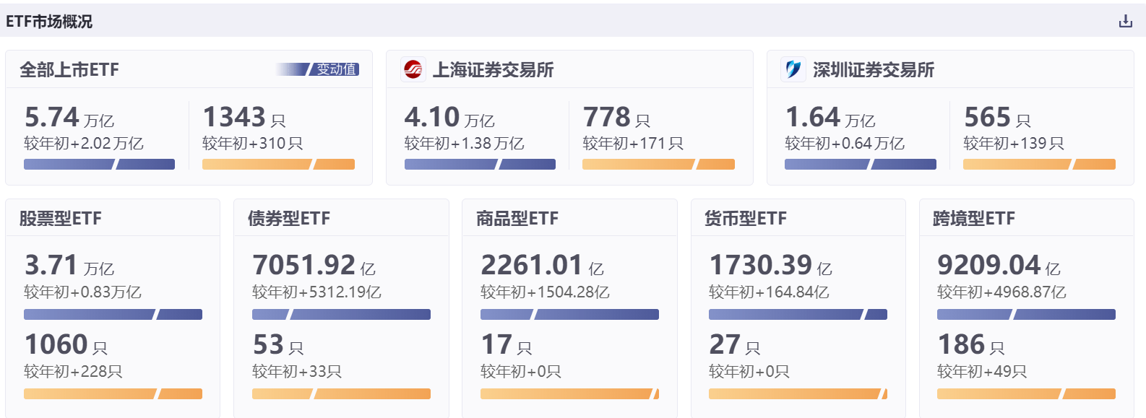Click the Shanghai Stock Exchange logo
Image resolution: width=1146 pixels, height=418 pixels.
point(413,69)
